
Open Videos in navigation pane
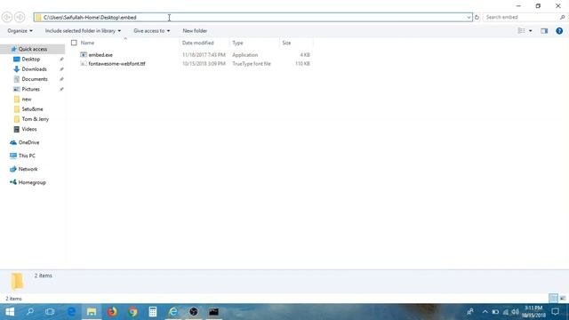pos(29,129)
